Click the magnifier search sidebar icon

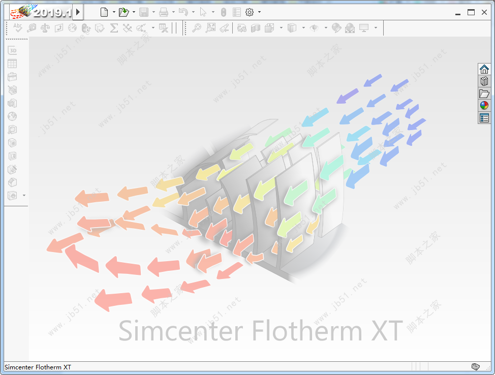tap(12, 130)
